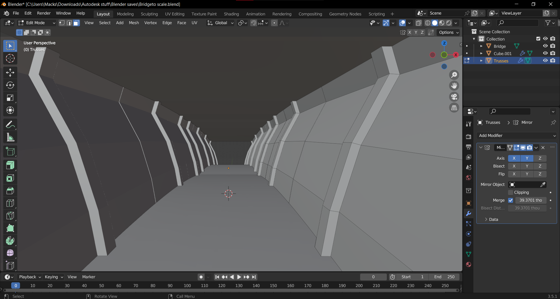Viewport: 560px width, 299px height.
Task: Activate the Poly Build tool
Action: (10, 228)
